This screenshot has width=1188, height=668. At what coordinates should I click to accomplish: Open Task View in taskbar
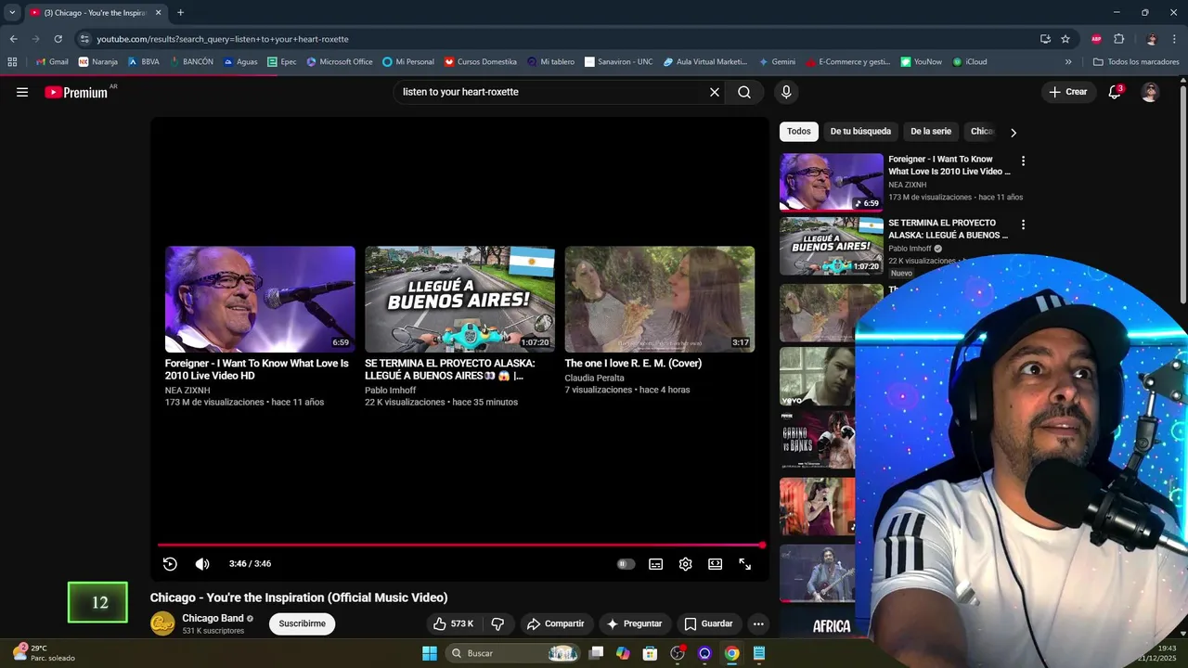pyautogui.click(x=597, y=653)
